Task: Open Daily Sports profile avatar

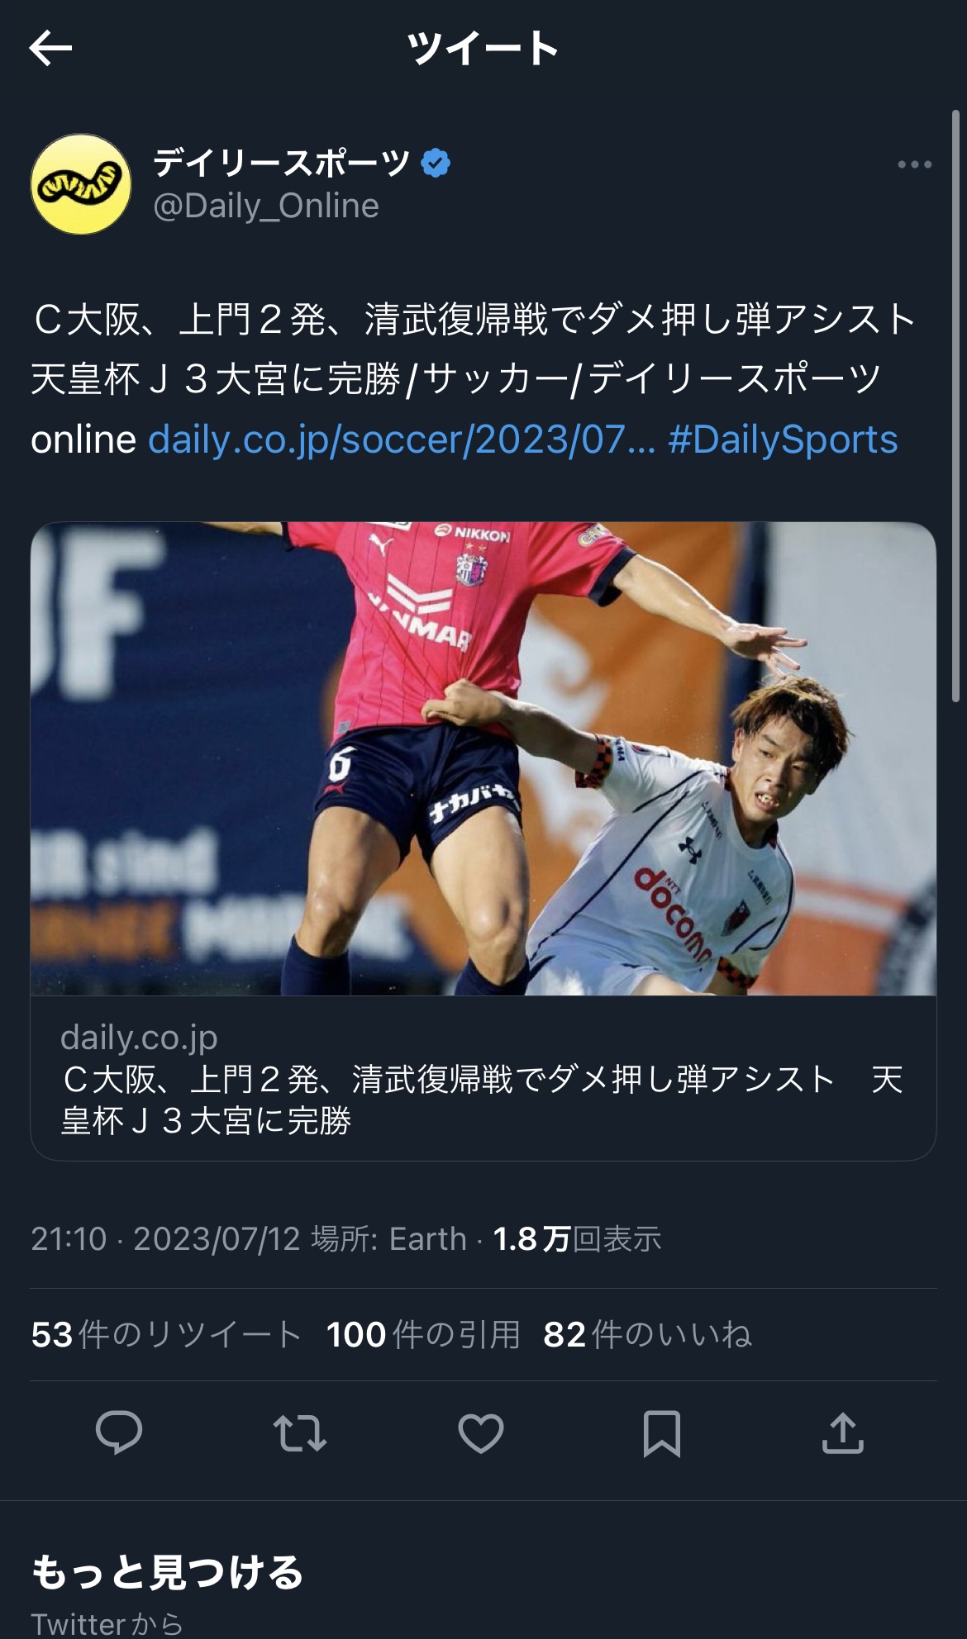Action: (81, 184)
